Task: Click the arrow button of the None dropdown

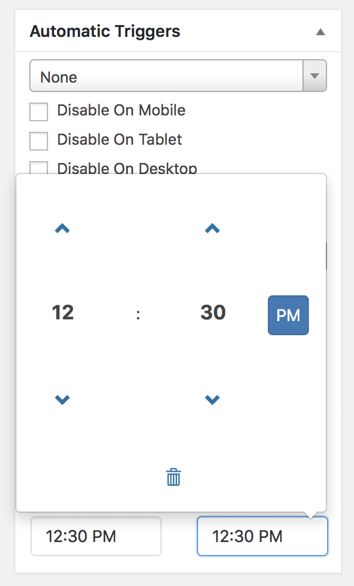Action: coord(315,76)
